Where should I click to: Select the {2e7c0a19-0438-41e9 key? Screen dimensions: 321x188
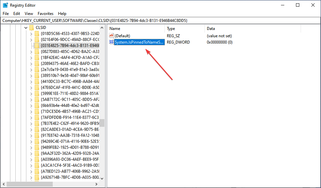click(x=70, y=70)
